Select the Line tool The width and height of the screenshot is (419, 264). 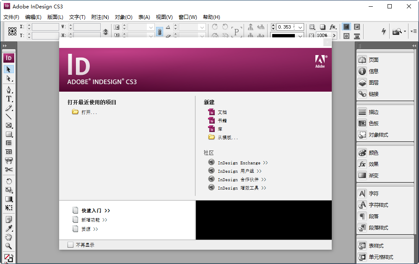(8, 117)
